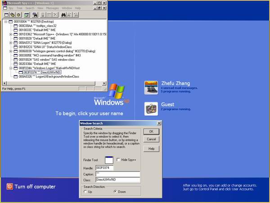Viewport: 270px width, 203px height.
Task: Click the binoculars Find toolbar icon
Action: [x=63, y=15]
